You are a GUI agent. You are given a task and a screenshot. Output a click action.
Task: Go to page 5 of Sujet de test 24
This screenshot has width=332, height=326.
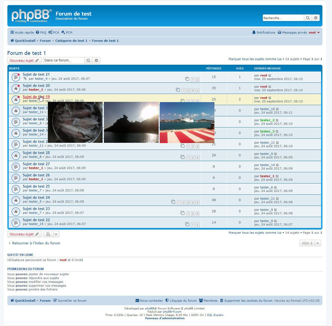click(x=197, y=202)
